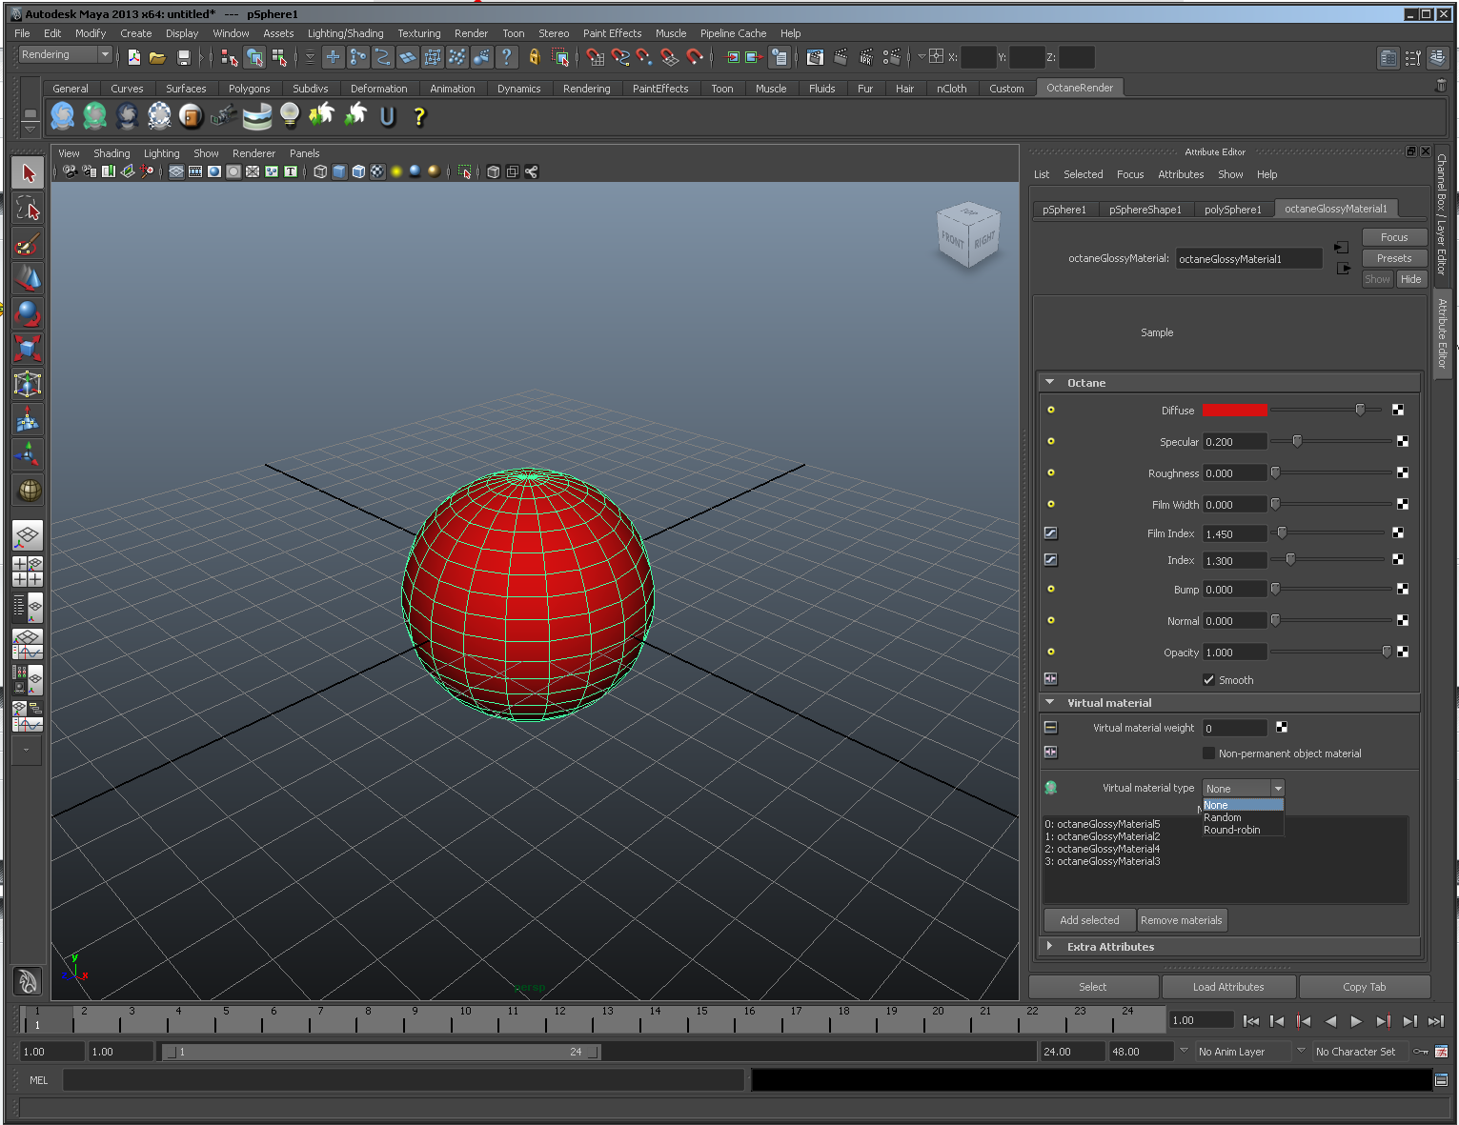Click the yellow question mark shelf icon
The height and width of the screenshot is (1125, 1459).
tap(419, 116)
